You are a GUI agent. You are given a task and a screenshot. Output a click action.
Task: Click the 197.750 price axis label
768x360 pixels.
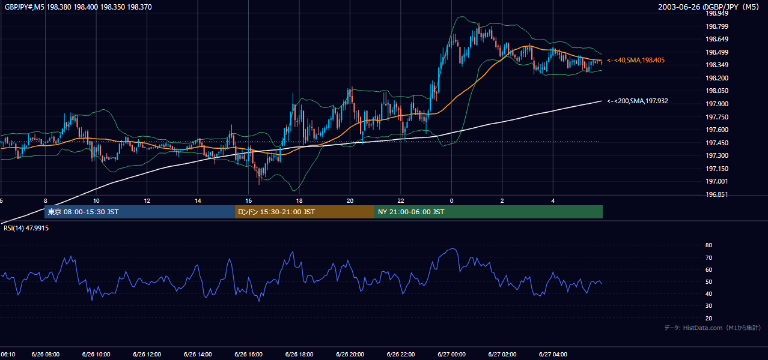[x=717, y=117]
